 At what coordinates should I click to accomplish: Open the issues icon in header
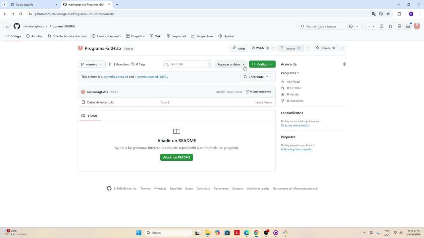coord(382,26)
